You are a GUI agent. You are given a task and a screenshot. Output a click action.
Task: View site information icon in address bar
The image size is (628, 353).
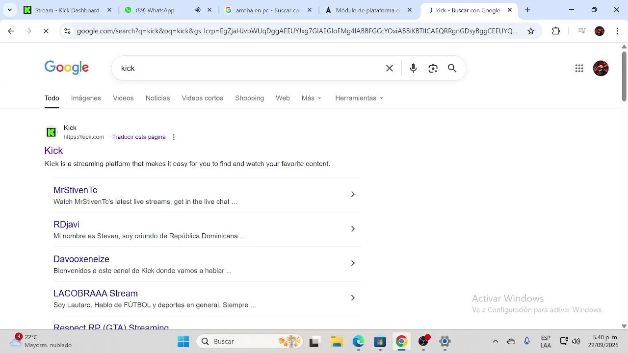pos(67,31)
